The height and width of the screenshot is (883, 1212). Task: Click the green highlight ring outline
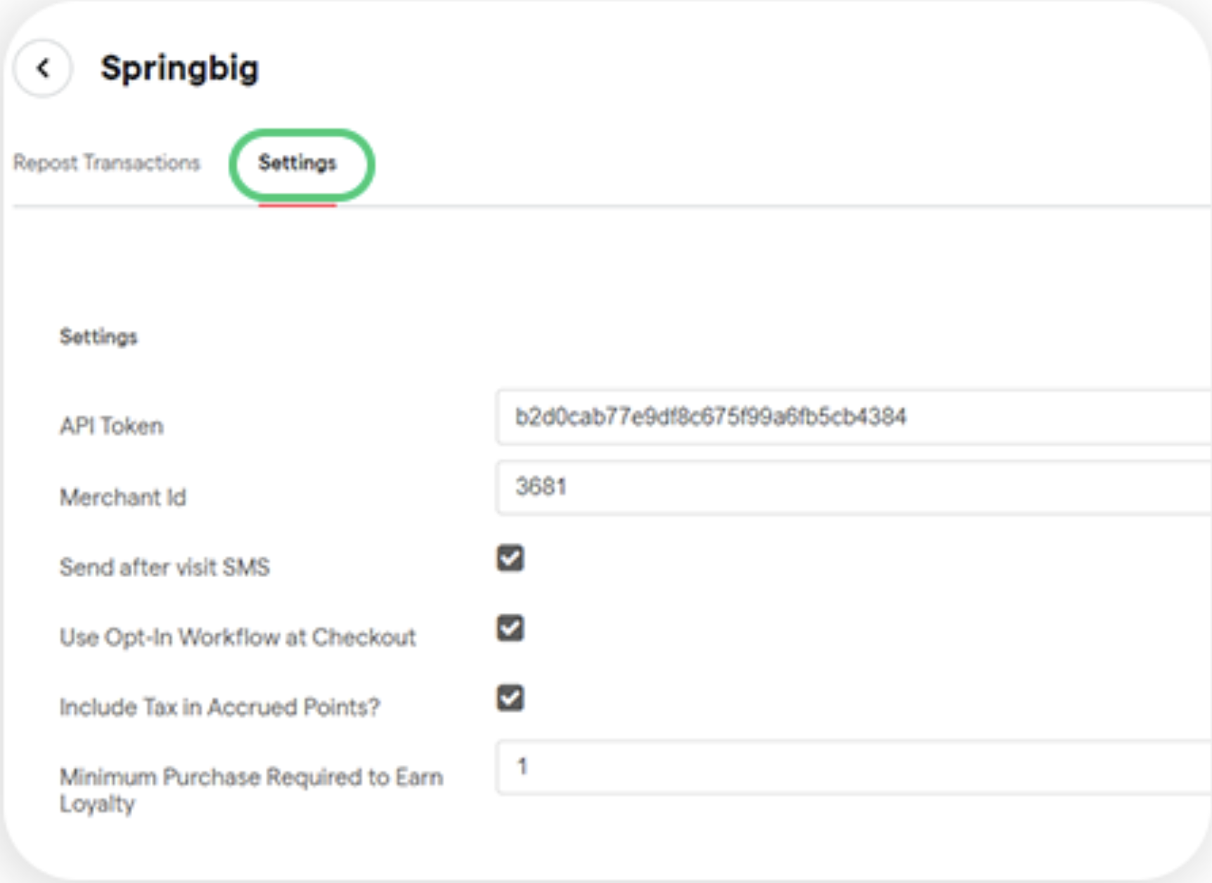(302, 132)
